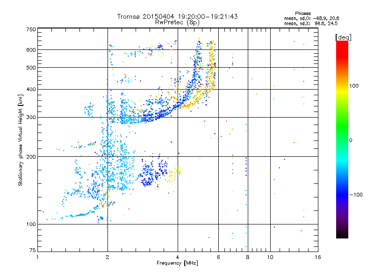Click the '[deg]' colorbar unit label
This screenshot has width=374, height=280.
pyautogui.click(x=343, y=37)
